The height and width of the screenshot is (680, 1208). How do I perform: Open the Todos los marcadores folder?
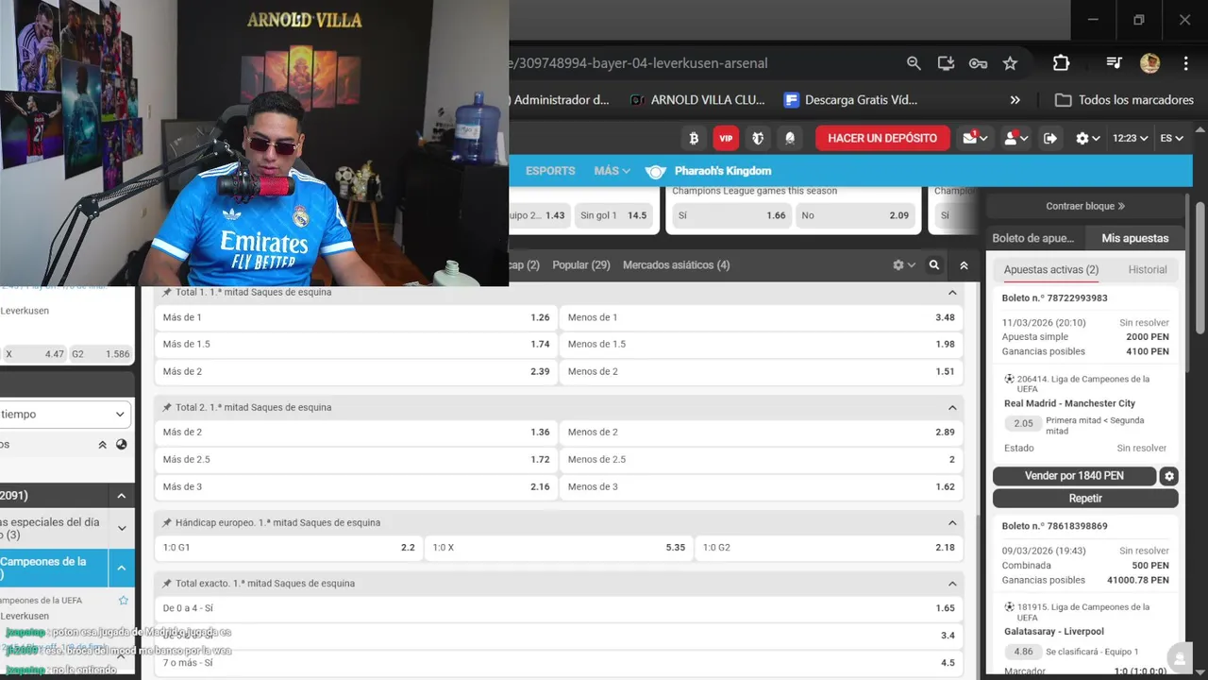(1124, 99)
